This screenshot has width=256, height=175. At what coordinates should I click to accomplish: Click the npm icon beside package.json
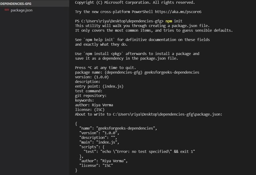7,10
